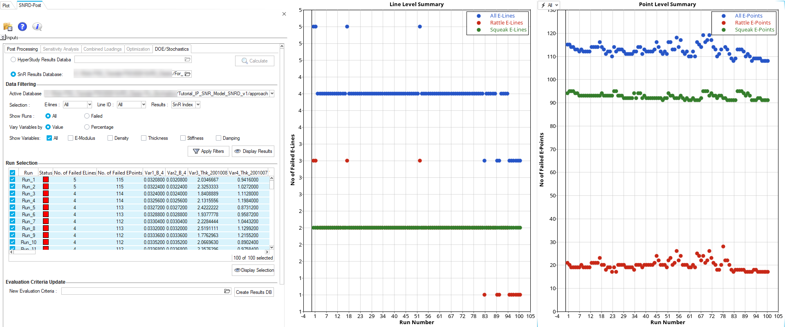Open the E-lines selection dropdown
The image size is (785, 327).
tap(90, 105)
